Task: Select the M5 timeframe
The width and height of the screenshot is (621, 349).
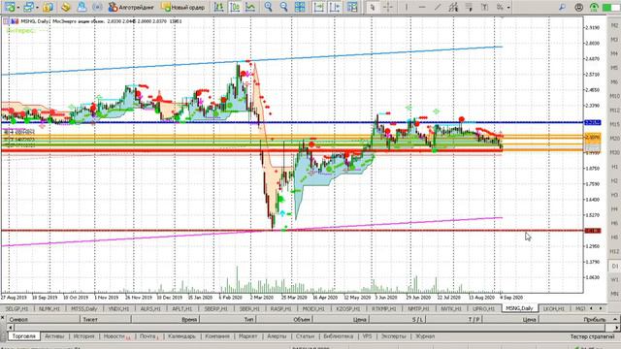Action: [614, 68]
